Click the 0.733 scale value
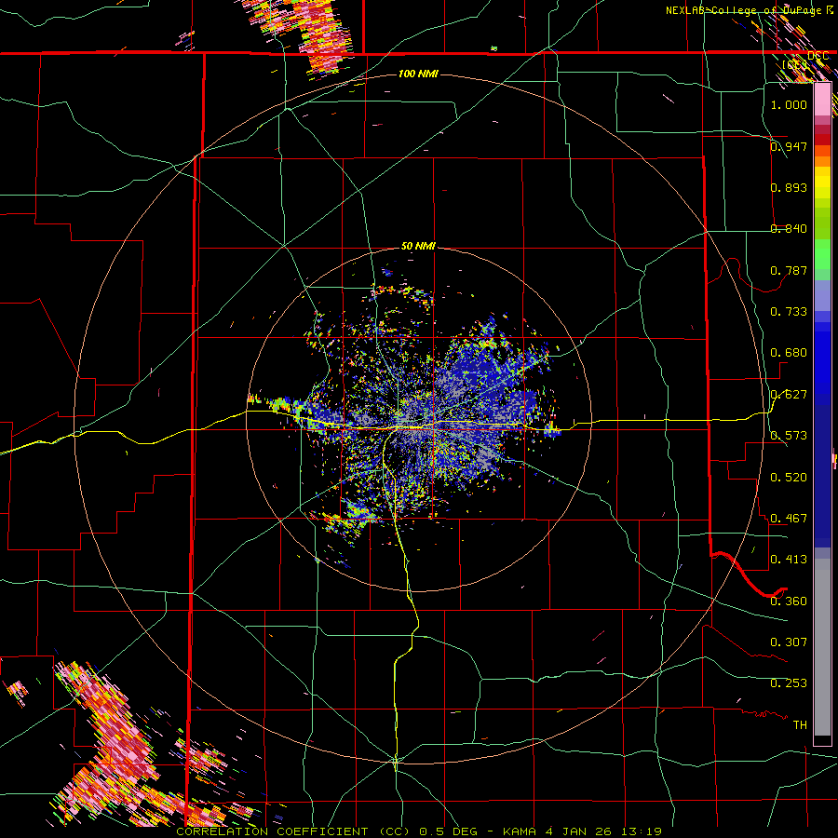The height and width of the screenshot is (838, 838). tap(789, 312)
